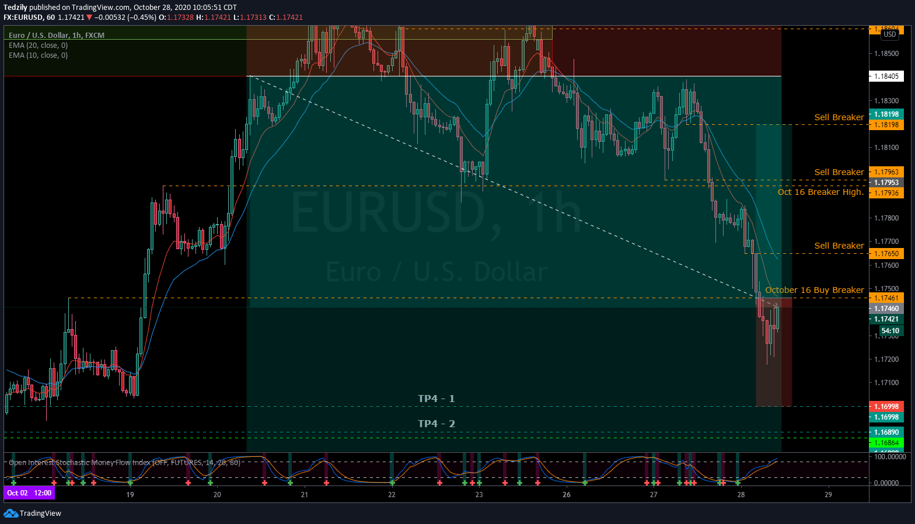
Task: Select the EMA (20, close, 0) indicator label
Action: tap(38, 45)
